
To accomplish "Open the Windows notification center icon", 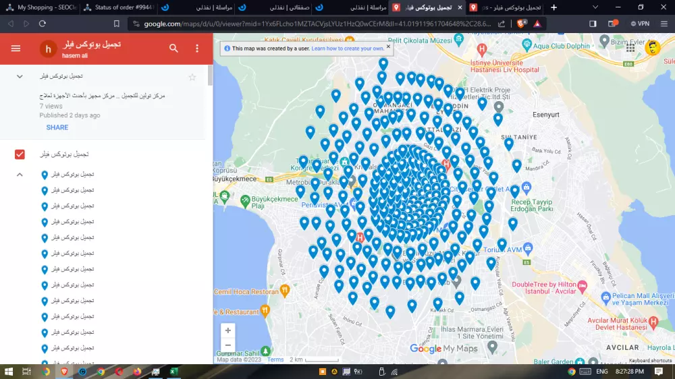I will point(659,372).
